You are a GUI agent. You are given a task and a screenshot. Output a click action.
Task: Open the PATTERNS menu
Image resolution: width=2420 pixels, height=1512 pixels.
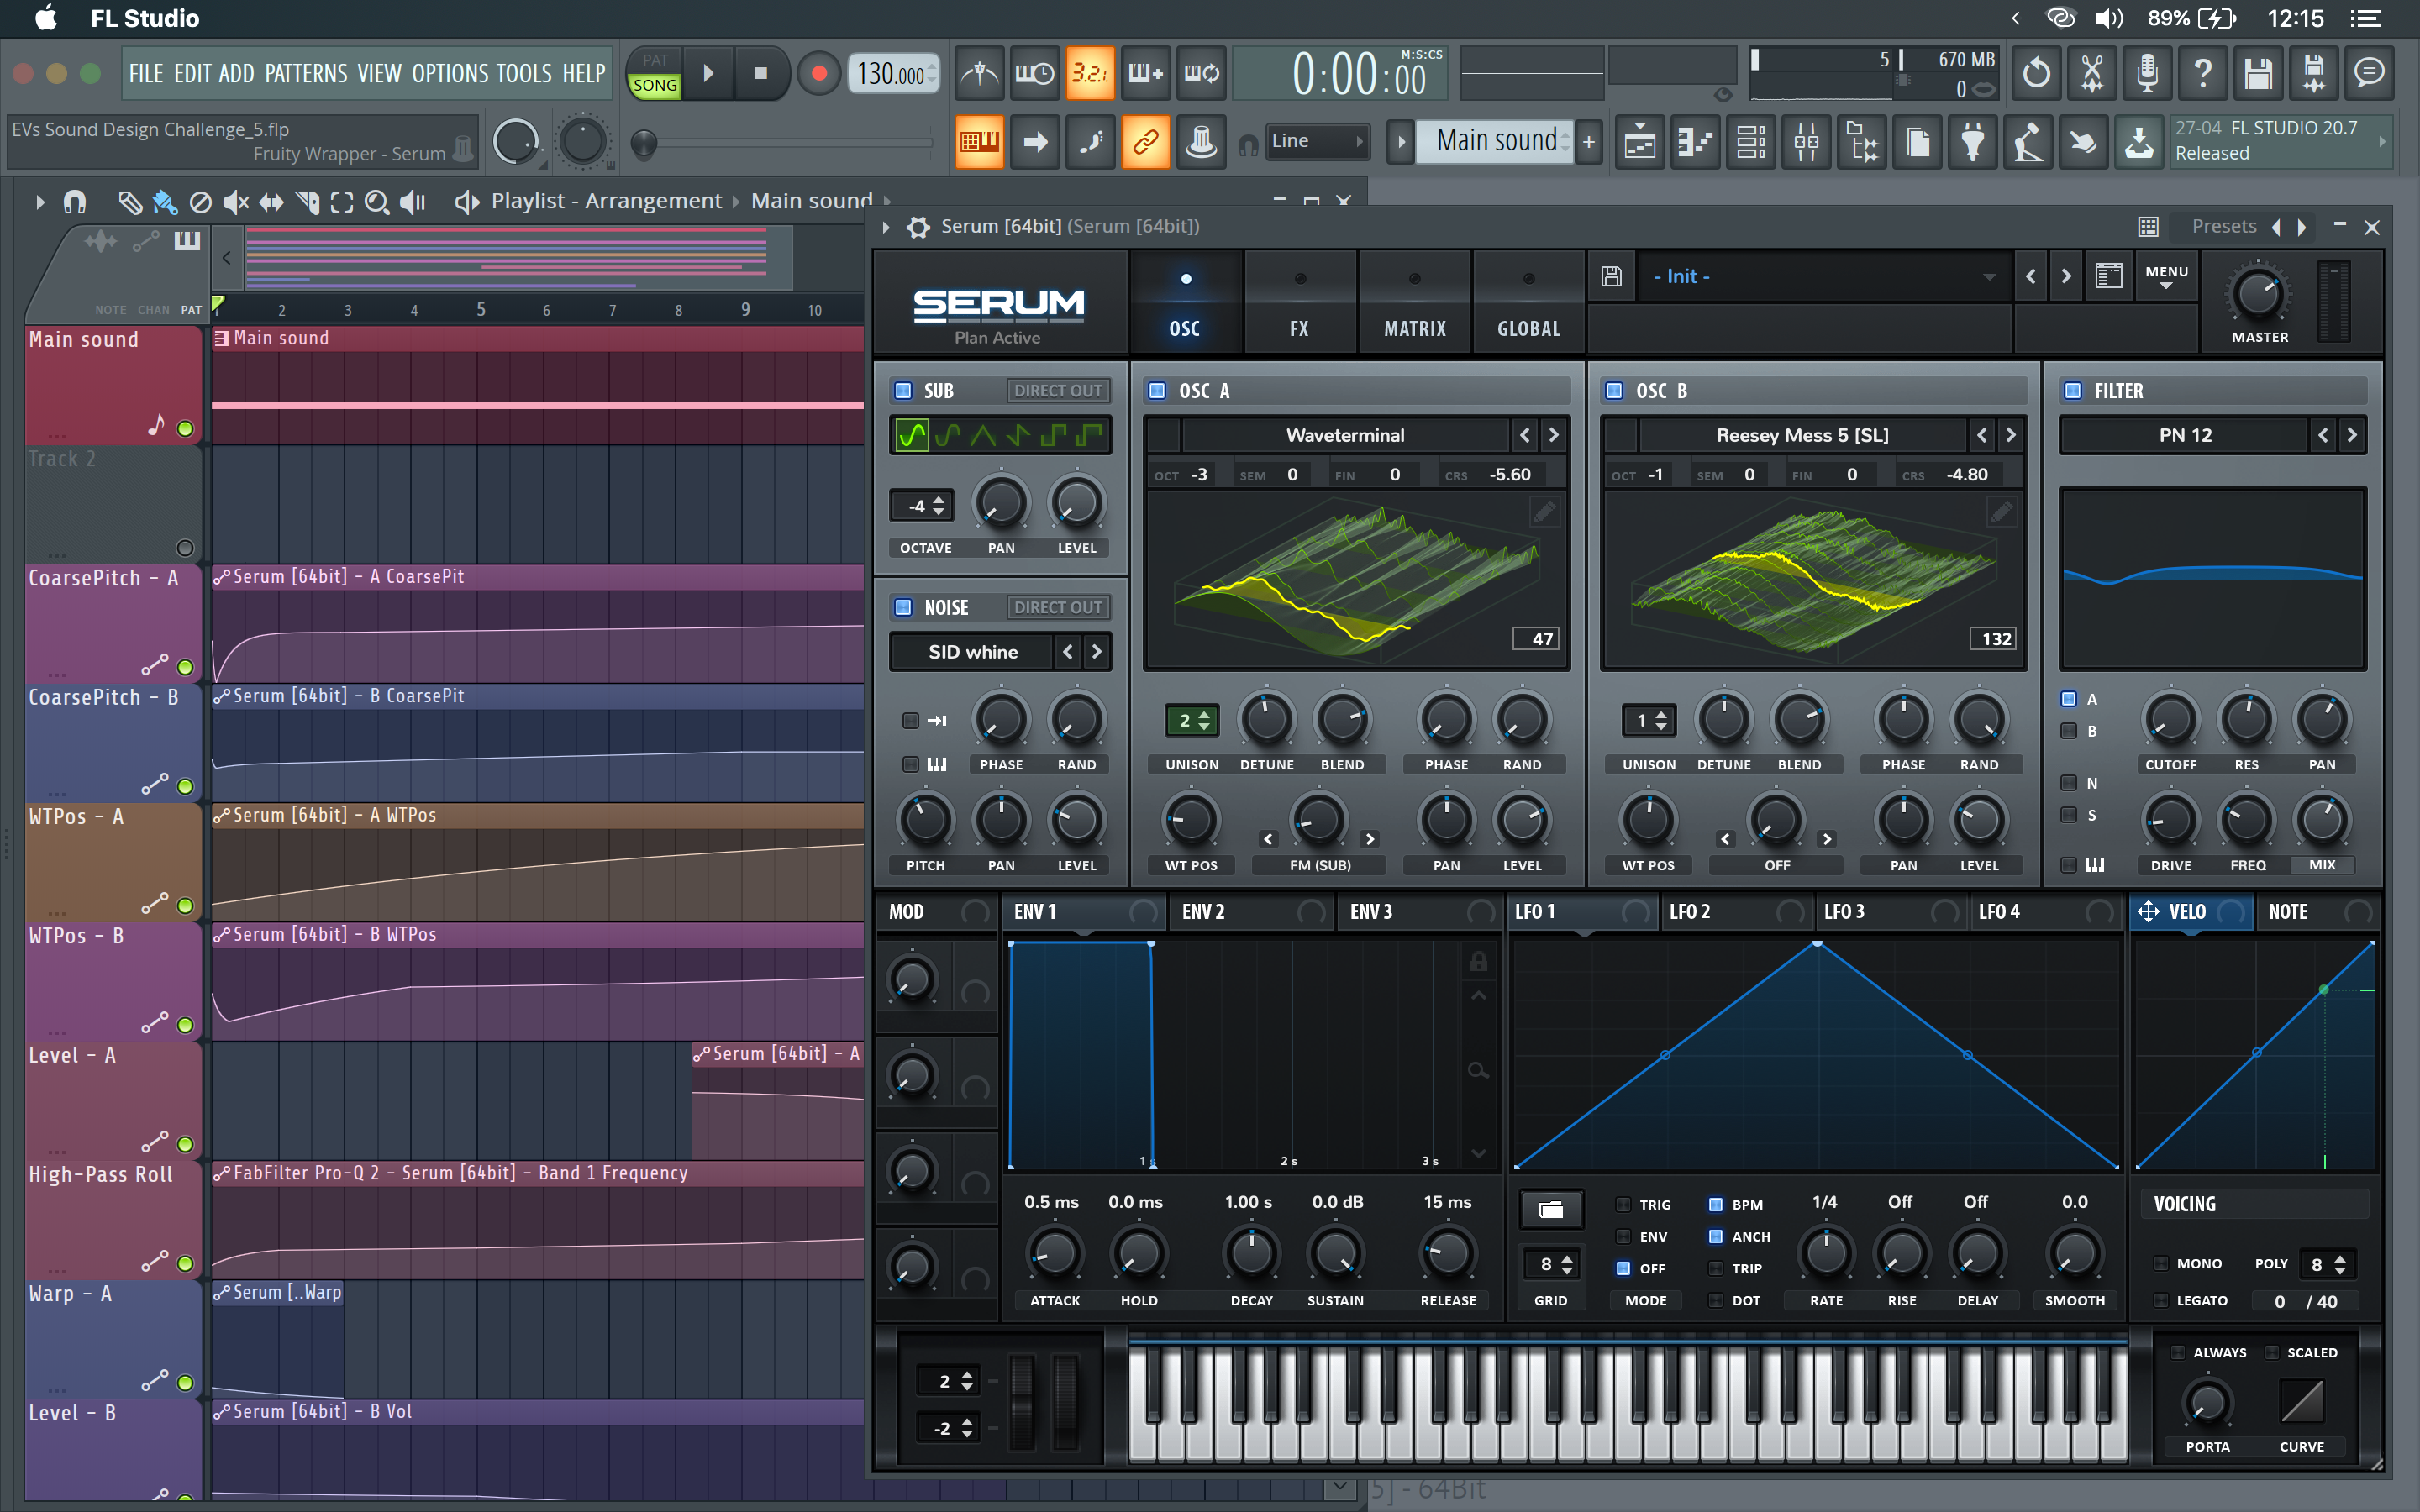point(305,73)
